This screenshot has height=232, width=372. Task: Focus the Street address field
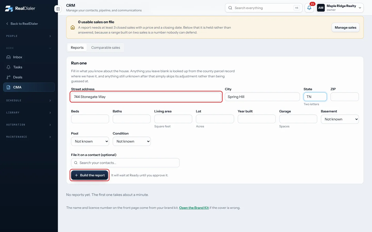point(146,97)
